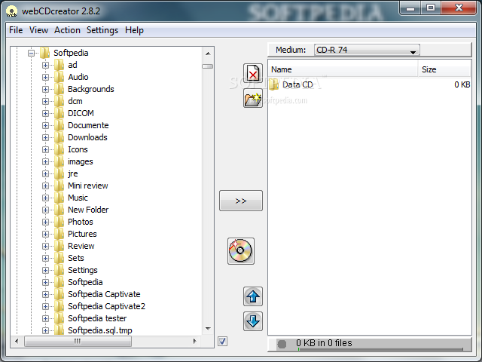Screen dimensions: 482x362
Task: Click the tree scroll up arrow
Action: [x=208, y=54]
